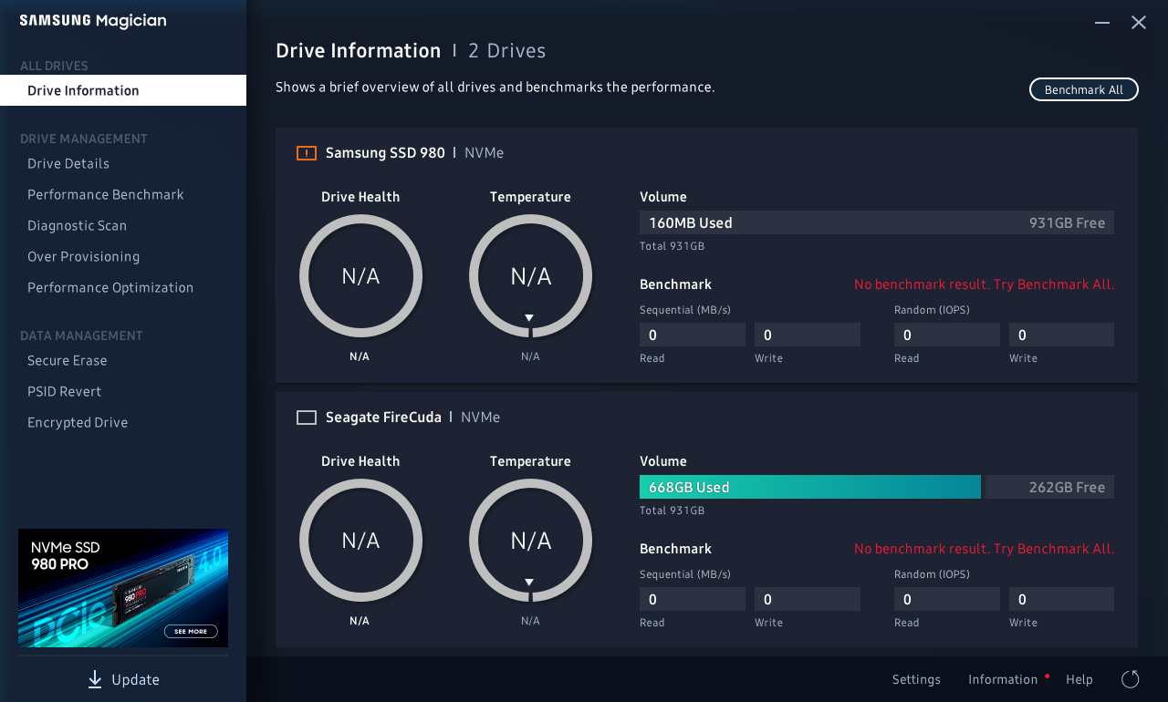This screenshot has width=1168, height=702.
Task: Click Seagate FireCuda "No benchmark result" message
Action: [x=984, y=549]
